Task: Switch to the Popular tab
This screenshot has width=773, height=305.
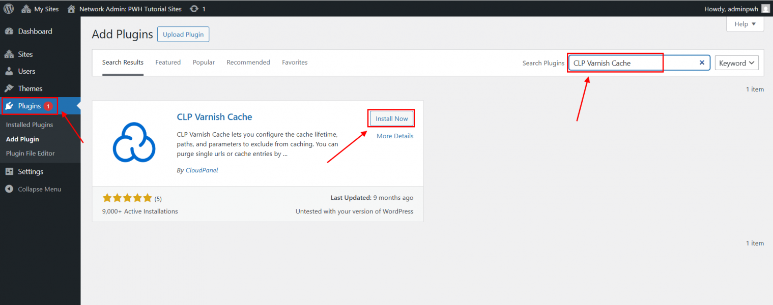Action: click(x=204, y=63)
